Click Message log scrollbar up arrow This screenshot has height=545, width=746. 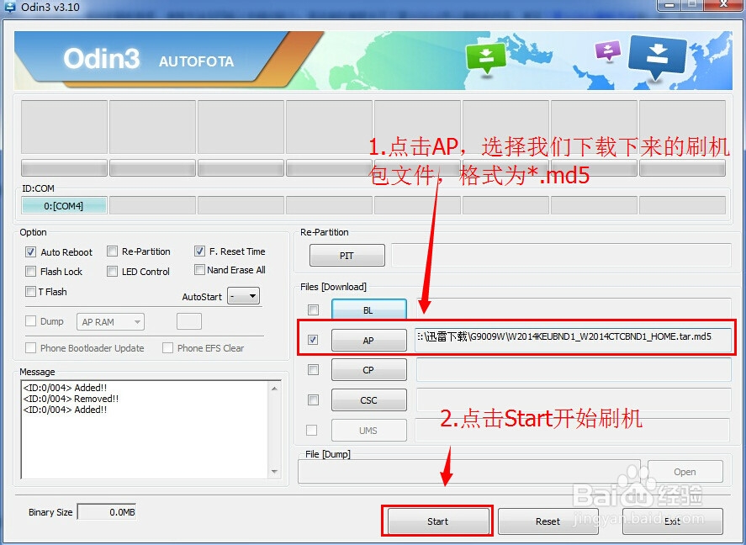[274, 389]
